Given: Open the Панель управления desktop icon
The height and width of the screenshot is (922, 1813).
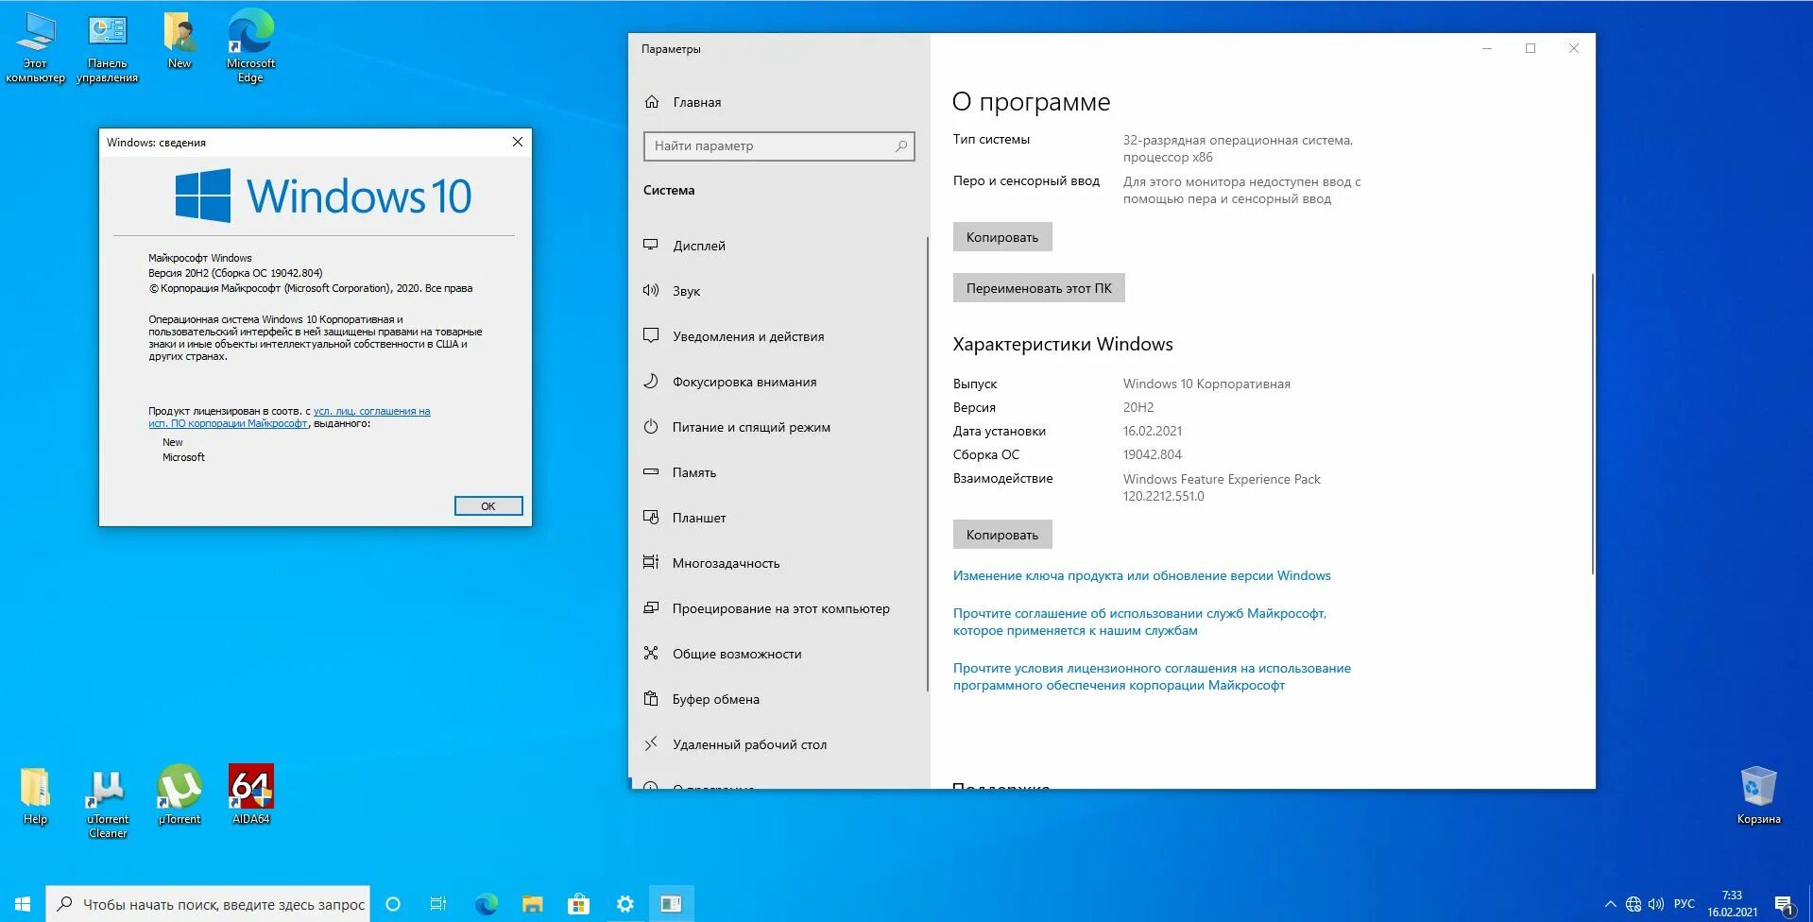Looking at the screenshot, I should [107, 47].
